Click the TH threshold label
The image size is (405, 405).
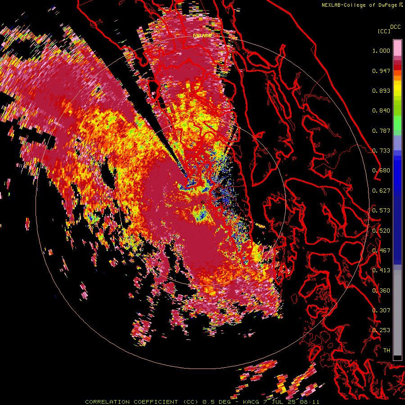pyautogui.click(x=387, y=351)
